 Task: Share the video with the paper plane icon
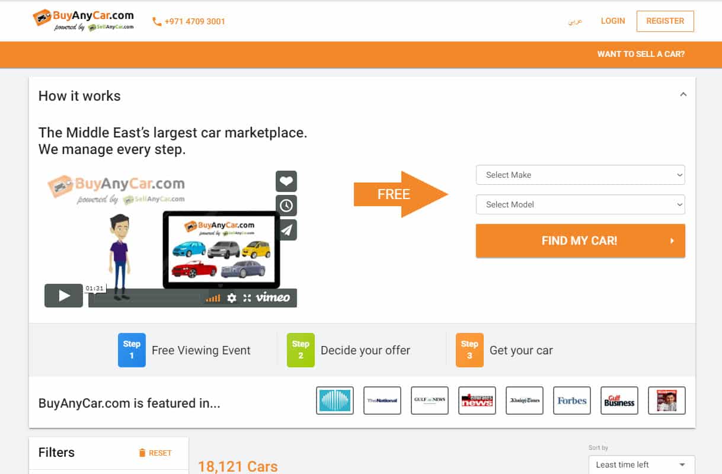286,230
